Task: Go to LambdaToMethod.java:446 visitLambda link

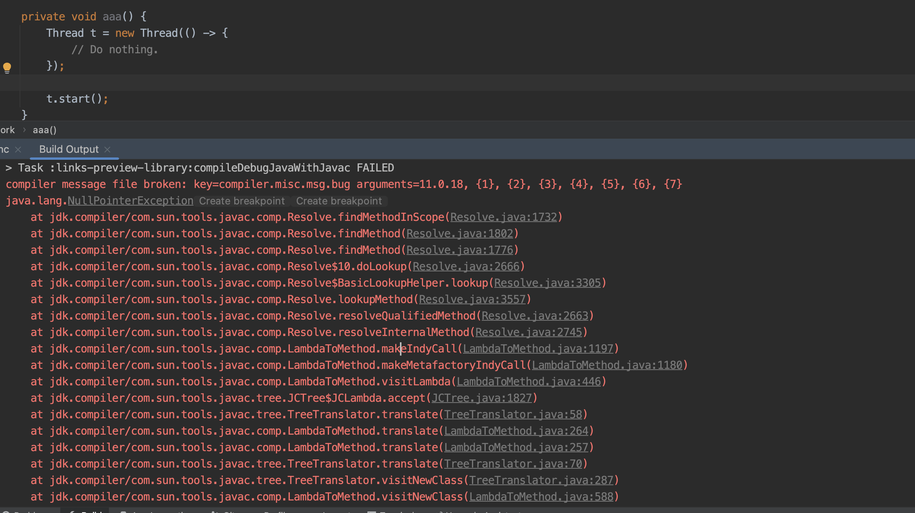Action: pos(528,382)
